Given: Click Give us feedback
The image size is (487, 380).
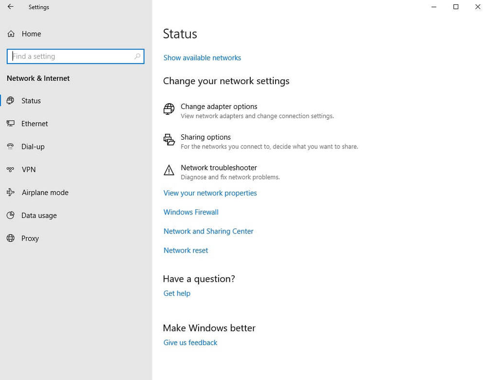Looking at the screenshot, I should tap(190, 342).
